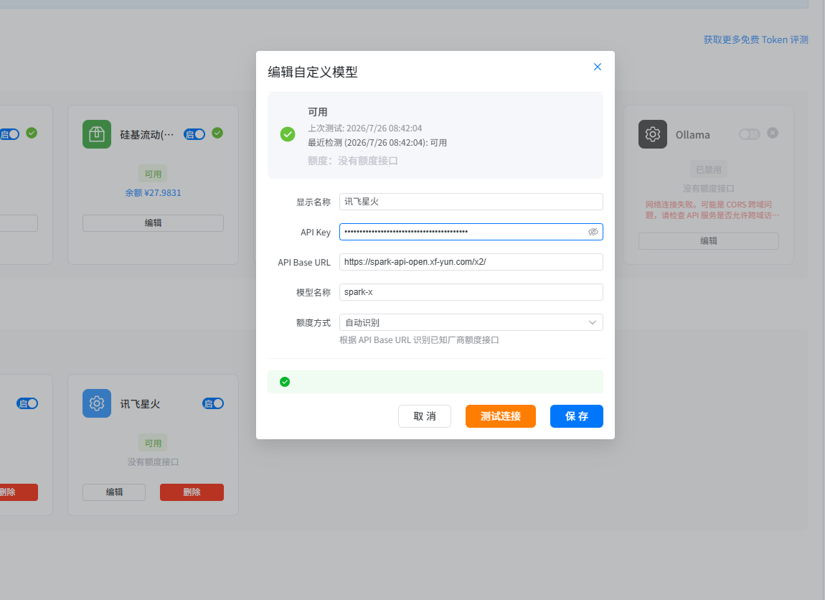Focus the API Key input field
Screen dimensions: 825x600
point(471,232)
